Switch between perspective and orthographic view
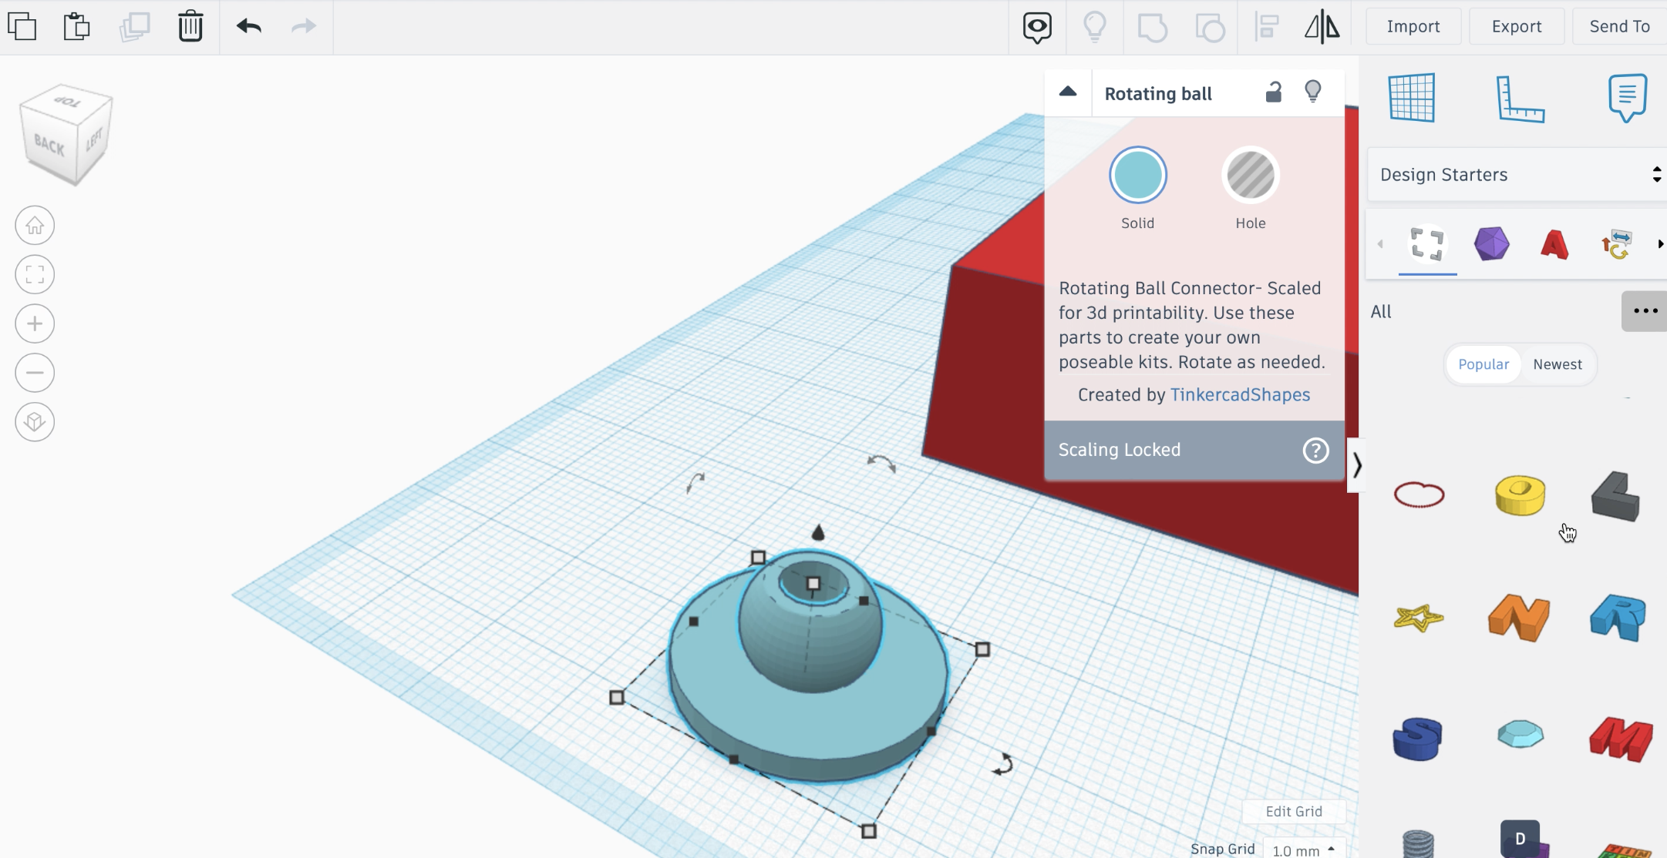 click(35, 422)
